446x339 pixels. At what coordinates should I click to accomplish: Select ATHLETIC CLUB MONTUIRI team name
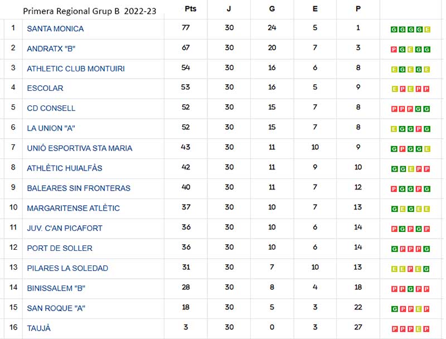(x=76, y=69)
